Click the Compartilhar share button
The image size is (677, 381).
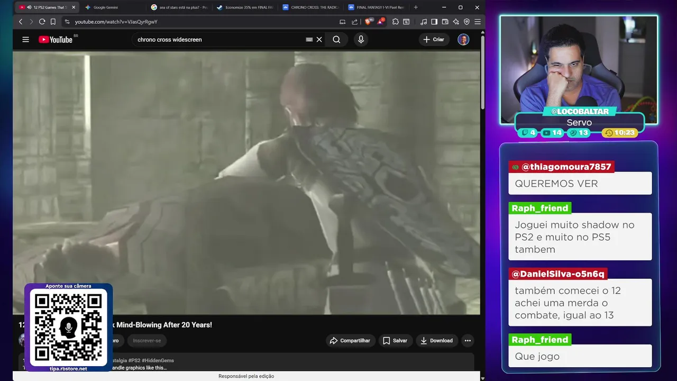click(x=351, y=341)
